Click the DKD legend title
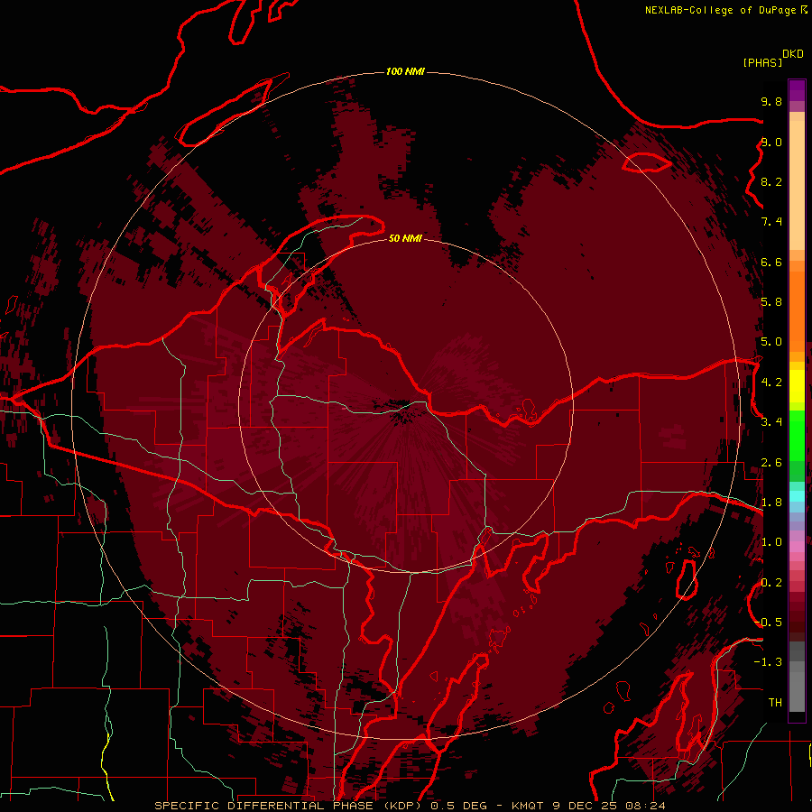 [793, 54]
